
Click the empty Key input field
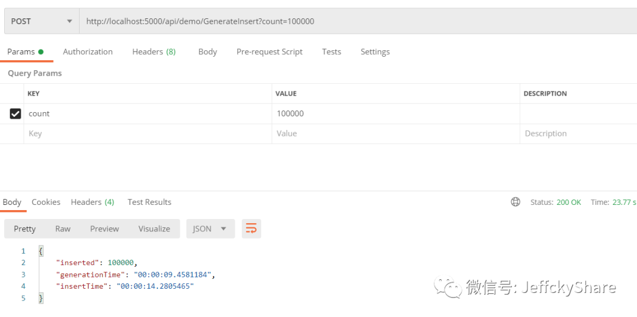[147, 134]
